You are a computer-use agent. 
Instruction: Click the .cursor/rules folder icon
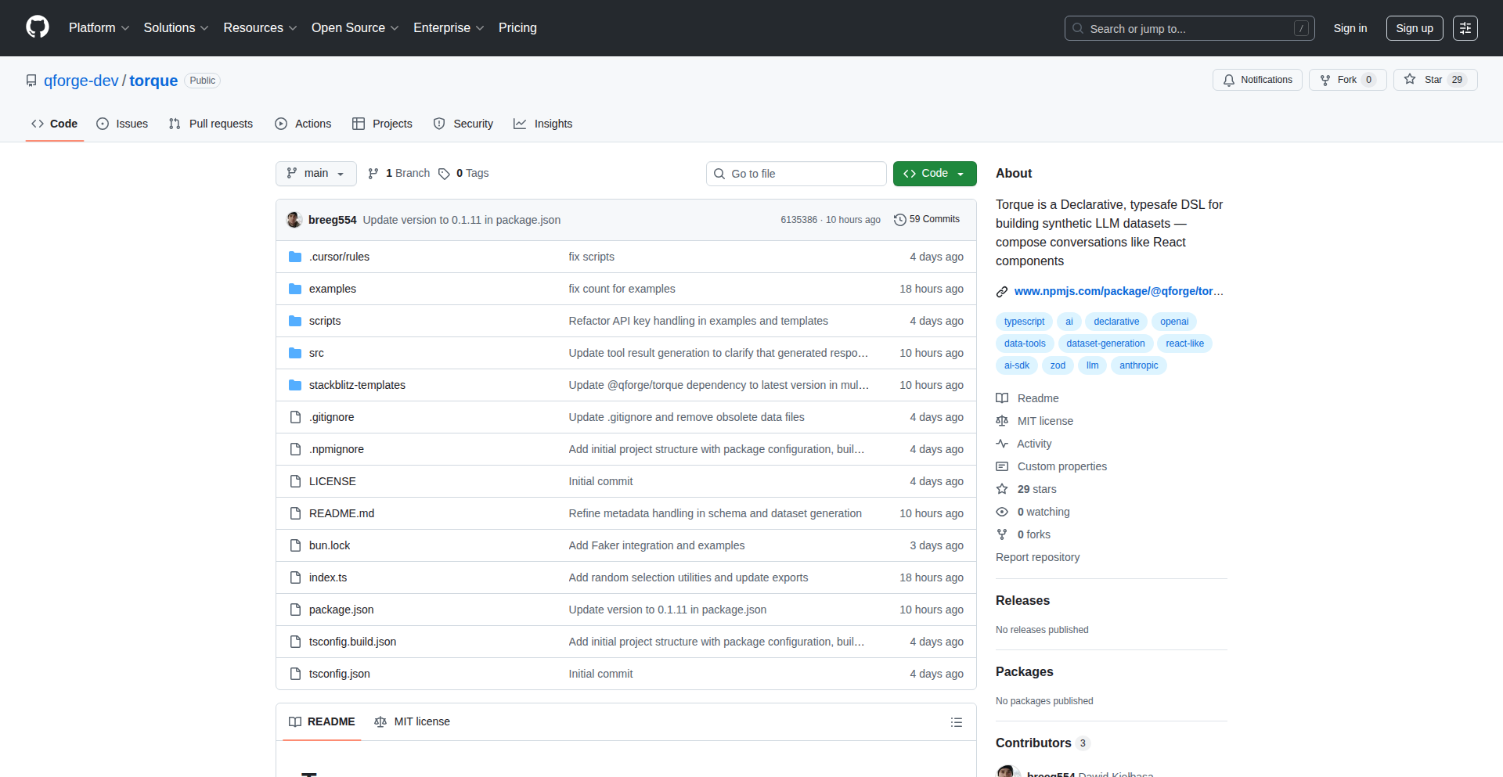point(295,257)
